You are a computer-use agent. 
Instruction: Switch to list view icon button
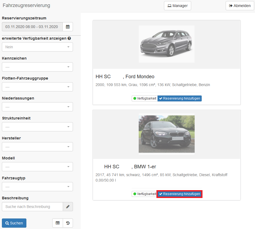click(57, 223)
